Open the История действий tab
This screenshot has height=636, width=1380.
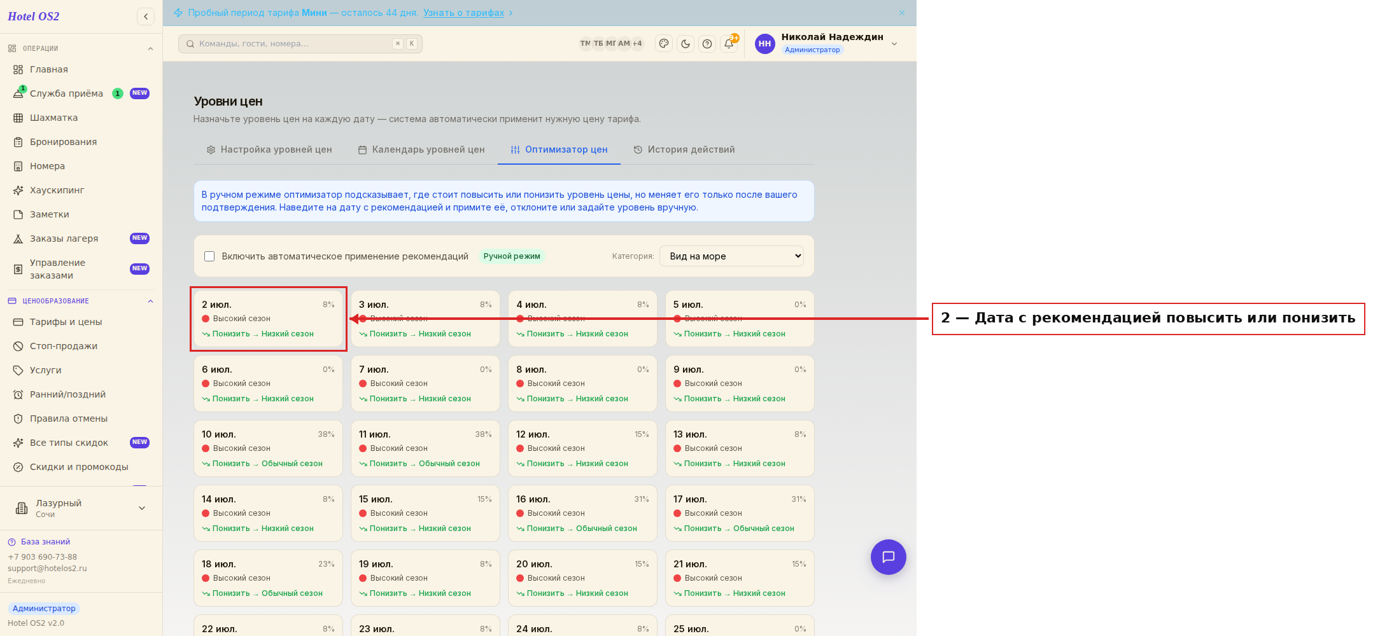pyautogui.click(x=684, y=149)
